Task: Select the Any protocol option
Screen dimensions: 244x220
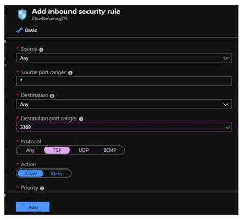Action: click(x=30, y=150)
